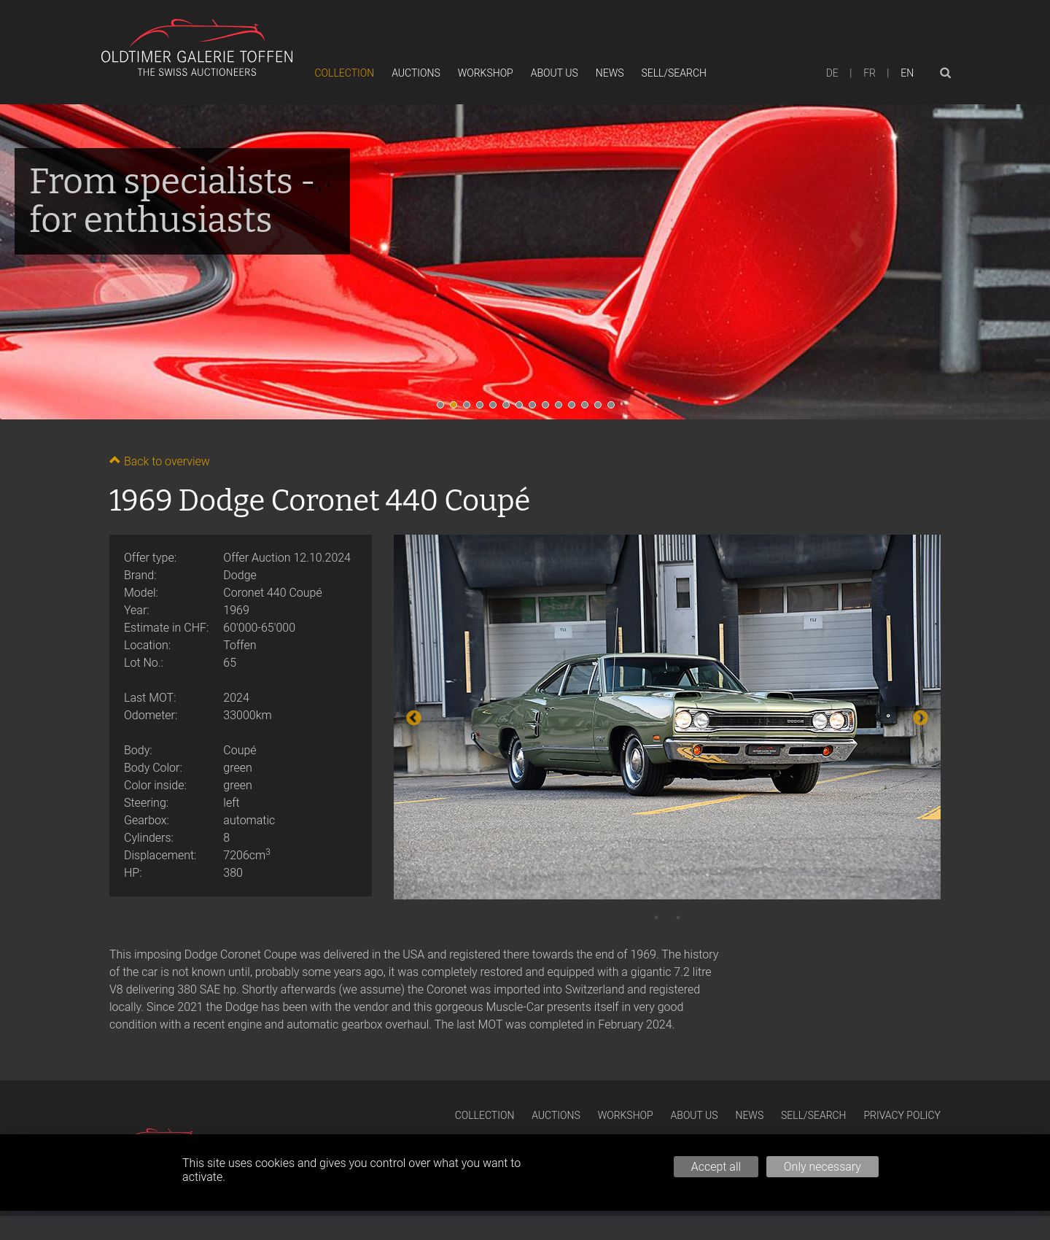
Task: Open About Us link in the footer
Action: (694, 1115)
